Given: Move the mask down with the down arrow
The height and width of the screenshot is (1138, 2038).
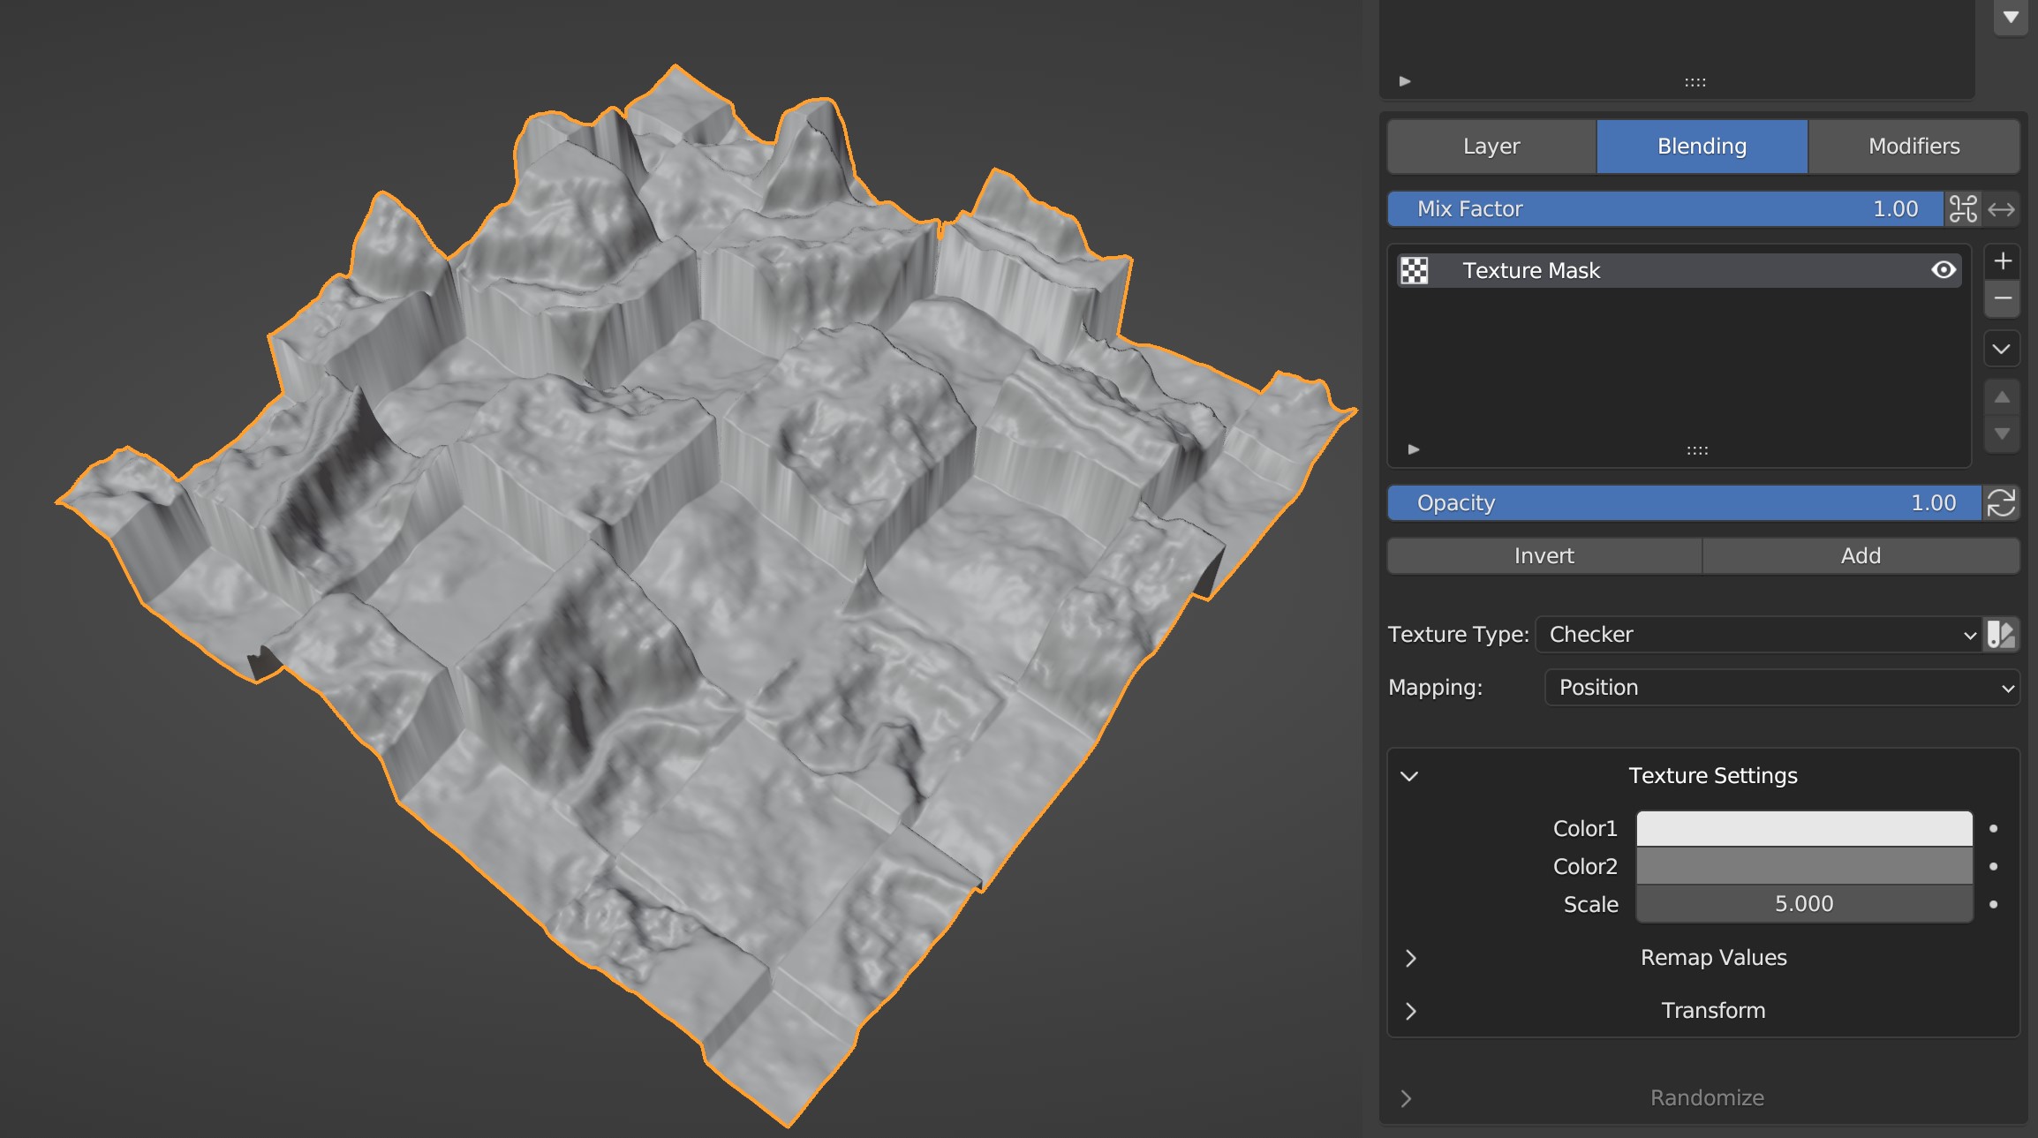Looking at the screenshot, I should [x=2002, y=433].
